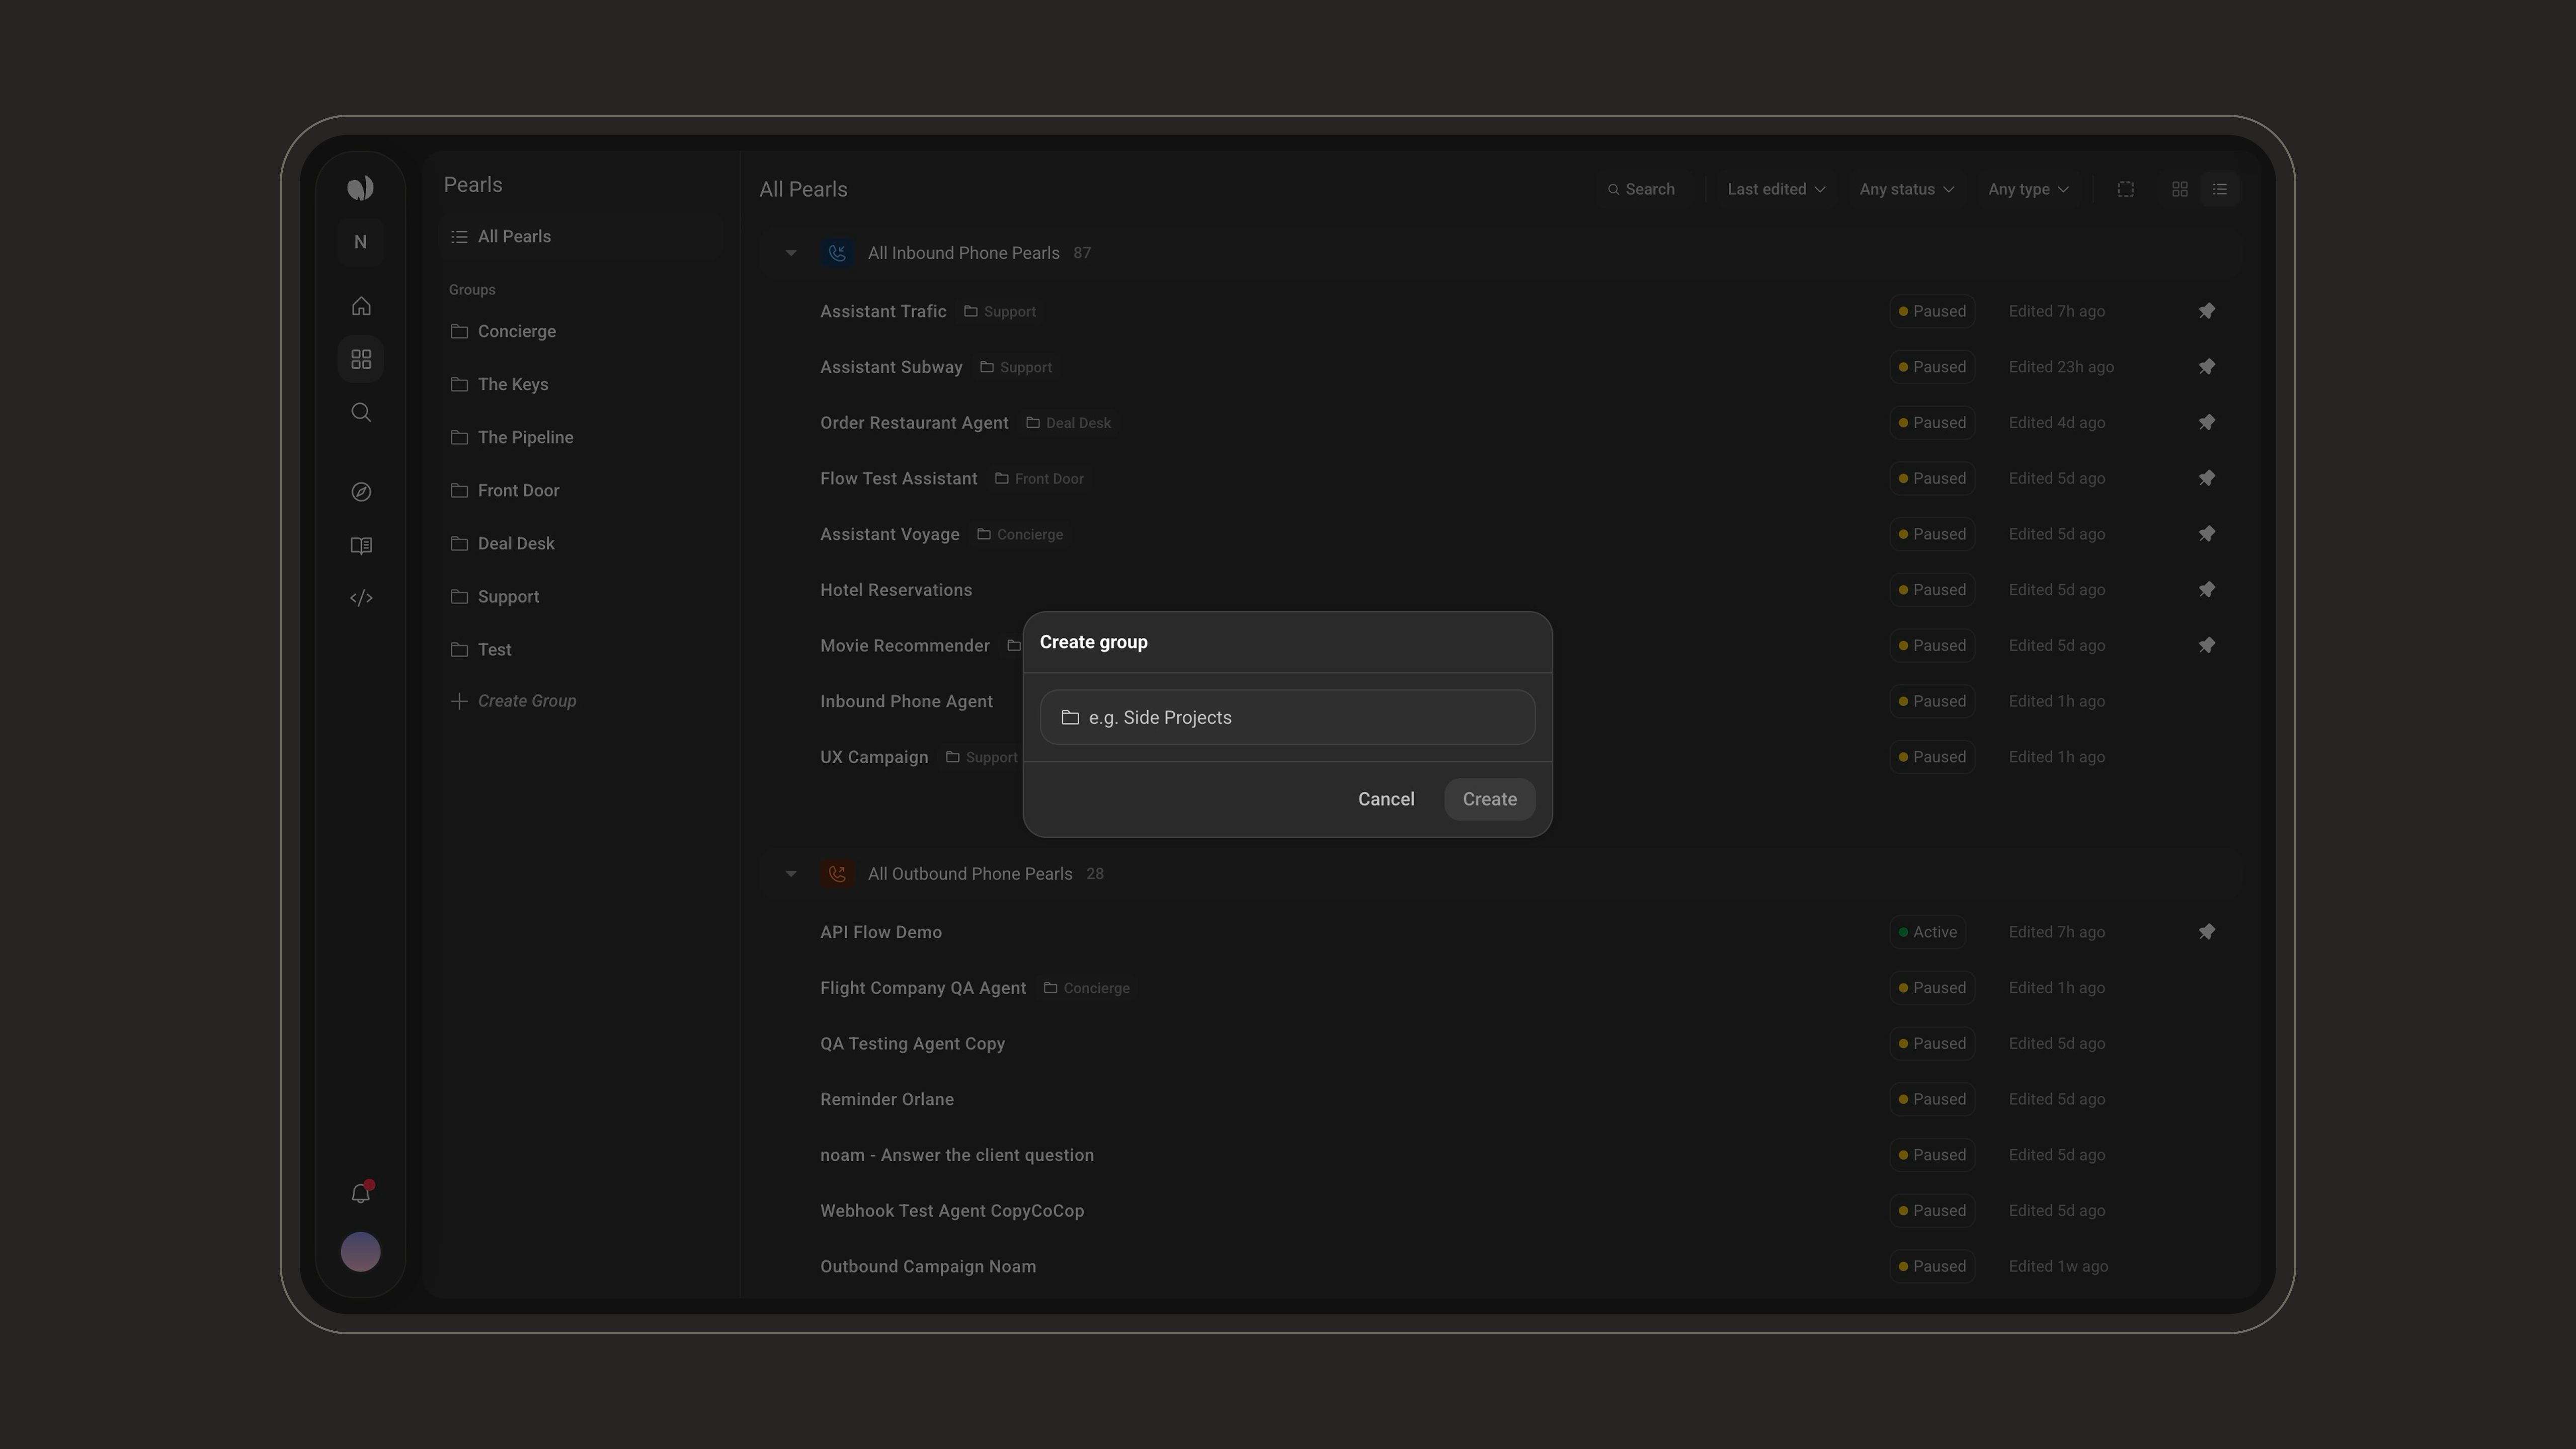Open the compass explore icon
Screen dimensions: 2576x1449
361,492
